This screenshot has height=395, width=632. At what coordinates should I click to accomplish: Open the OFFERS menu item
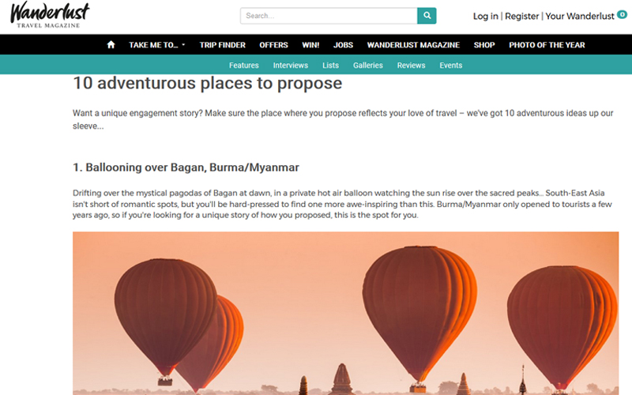273,45
